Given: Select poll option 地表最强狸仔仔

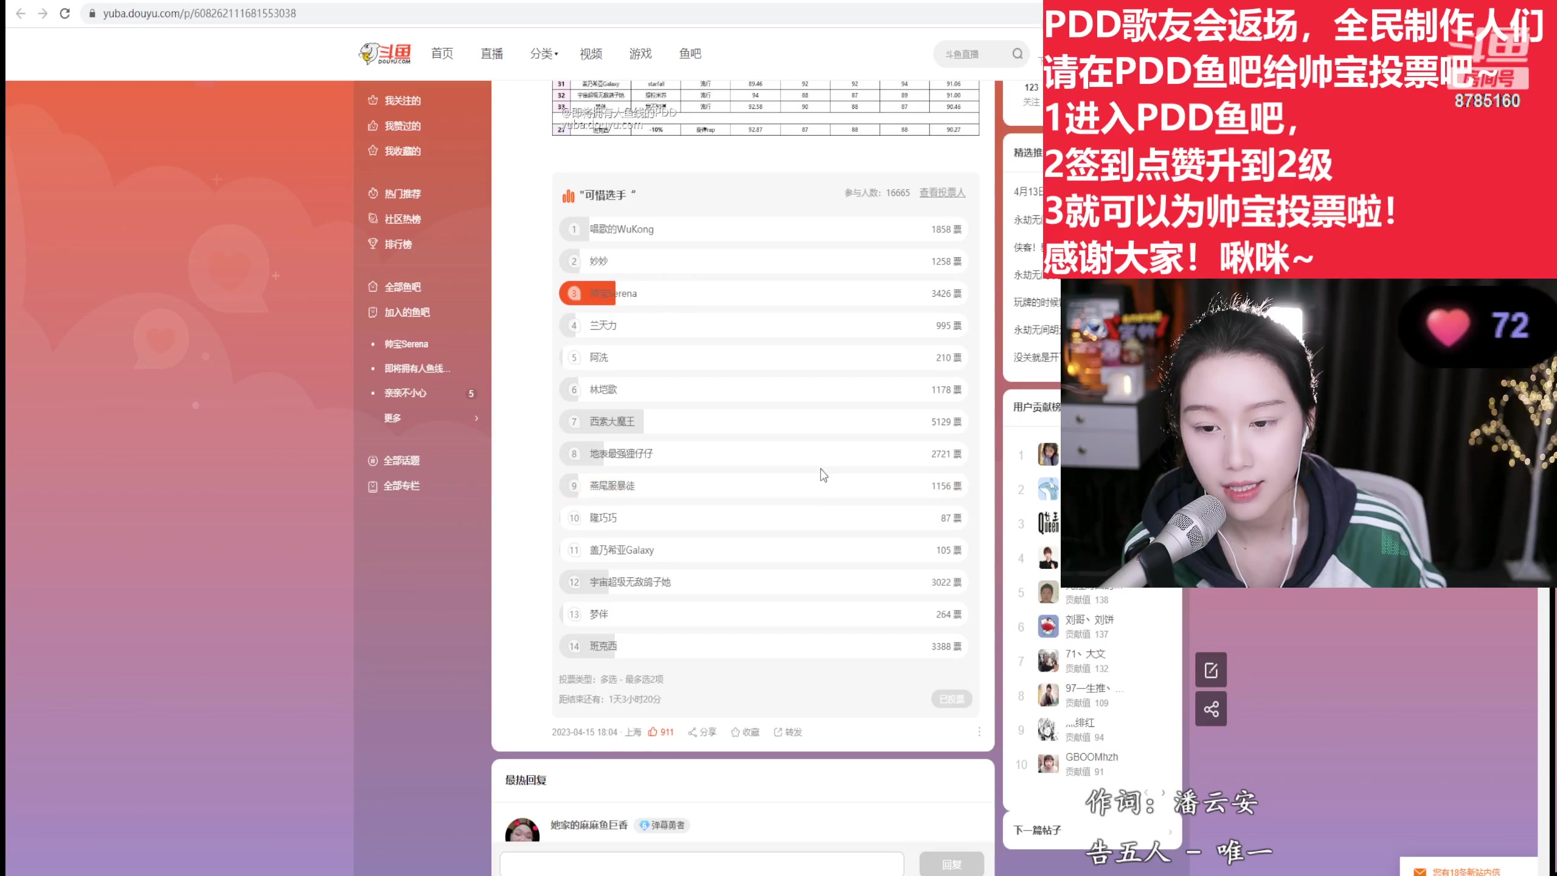Looking at the screenshot, I should (x=763, y=454).
